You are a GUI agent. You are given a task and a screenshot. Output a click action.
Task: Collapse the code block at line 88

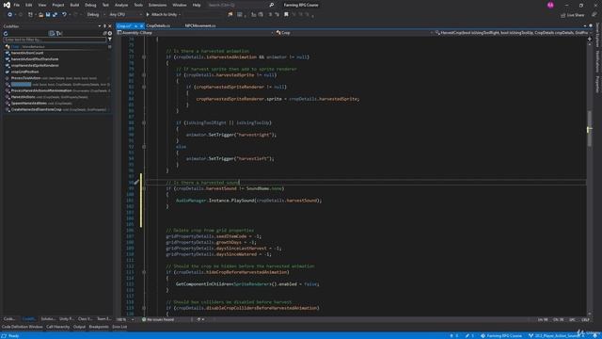click(144, 122)
